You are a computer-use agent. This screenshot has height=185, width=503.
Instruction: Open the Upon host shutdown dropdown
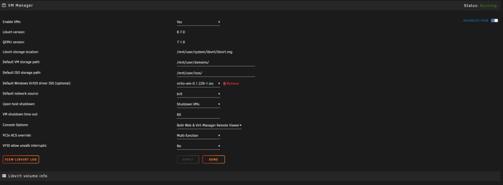click(x=198, y=104)
